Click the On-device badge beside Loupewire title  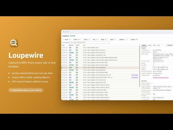[73, 36]
